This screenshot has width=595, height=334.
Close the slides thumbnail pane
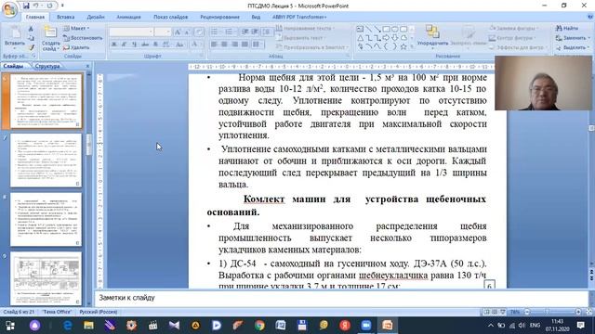click(x=87, y=66)
